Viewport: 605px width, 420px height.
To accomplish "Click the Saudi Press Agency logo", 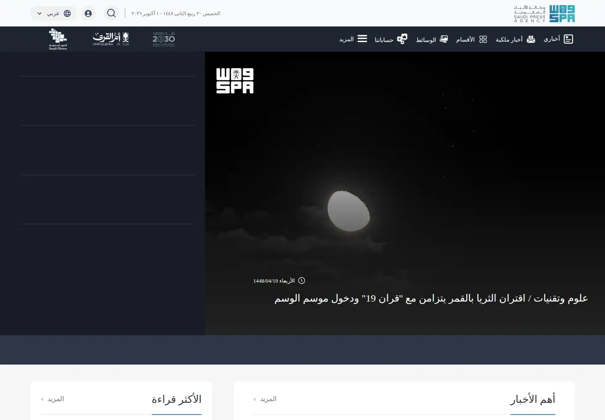I will click(544, 13).
